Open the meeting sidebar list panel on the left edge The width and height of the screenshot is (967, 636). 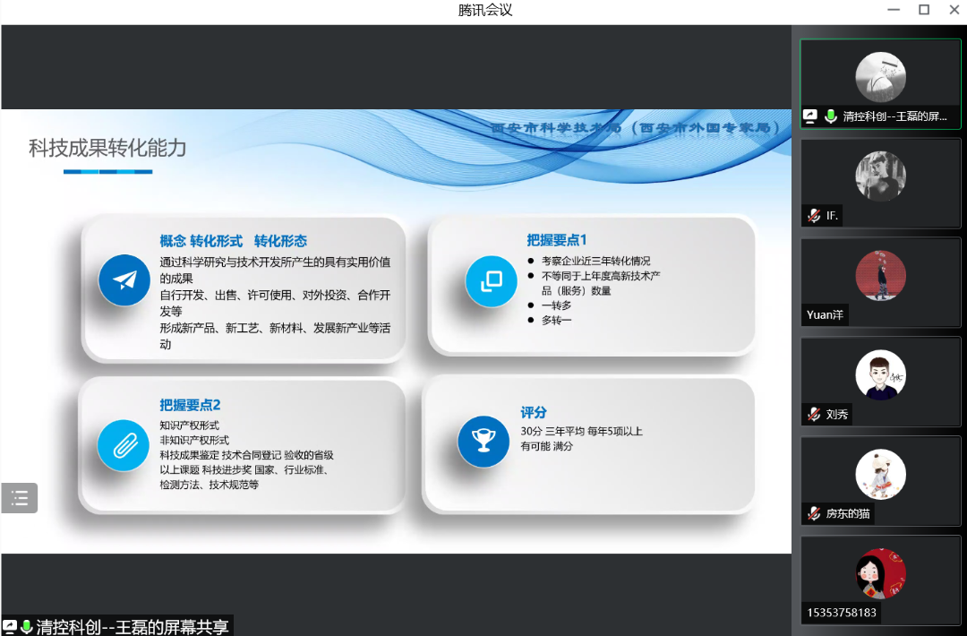pos(19,497)
